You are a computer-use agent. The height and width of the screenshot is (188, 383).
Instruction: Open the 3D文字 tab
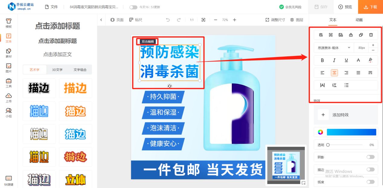[x=57, y=69]
